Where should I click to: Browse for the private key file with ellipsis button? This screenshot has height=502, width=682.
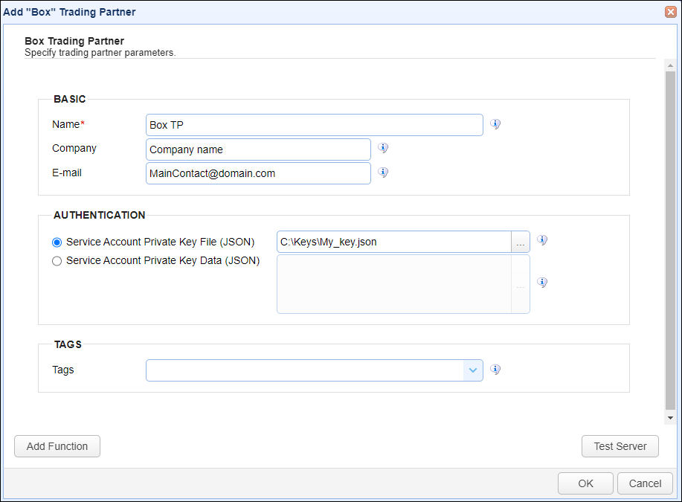[520, 242]
